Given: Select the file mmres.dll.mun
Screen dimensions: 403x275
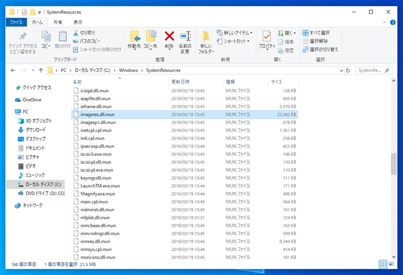Looking at the screenshot, I should (x=185, y=242).
